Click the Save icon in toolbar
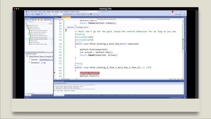Viewport: 211px width, 119px height. coord(37,14)
